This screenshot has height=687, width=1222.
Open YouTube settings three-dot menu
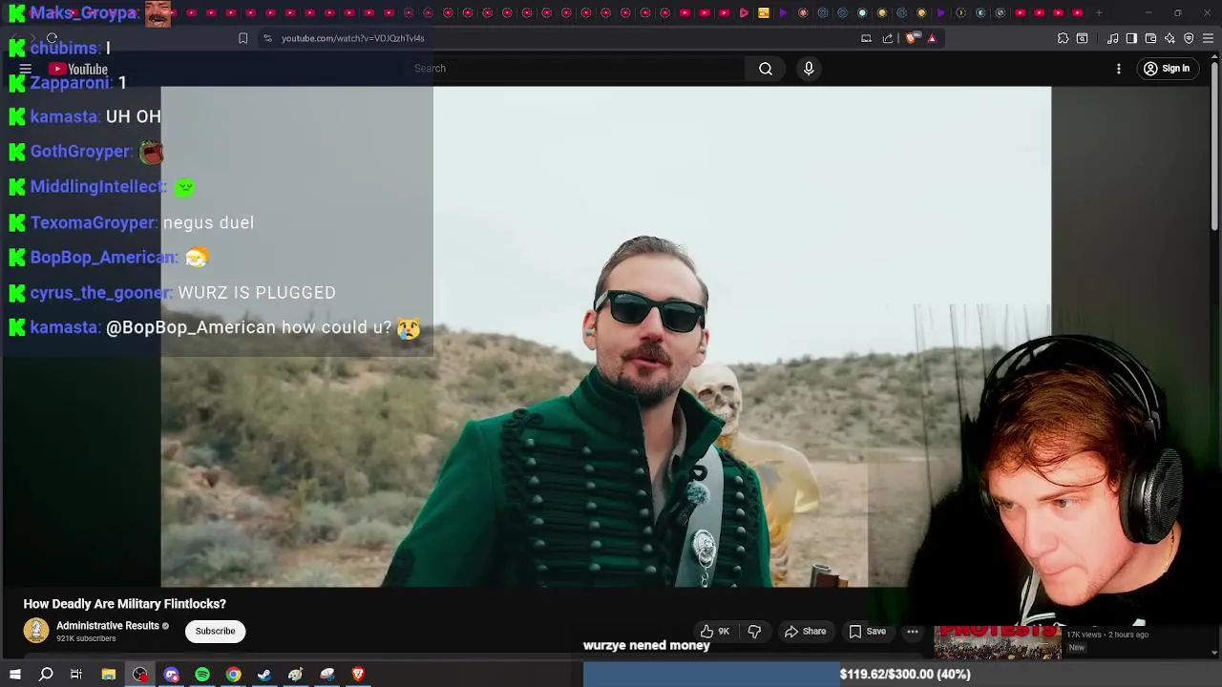[1119, 69]
